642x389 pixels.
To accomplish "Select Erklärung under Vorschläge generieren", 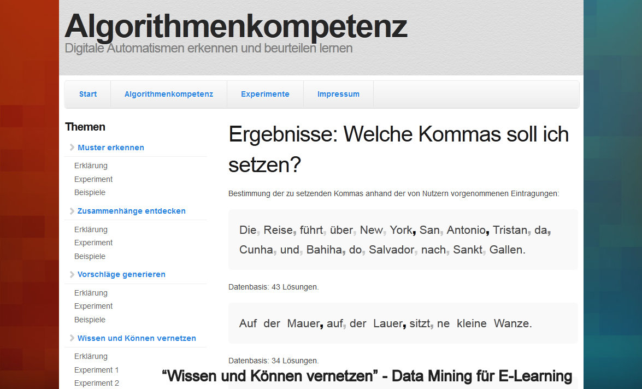I will click(91, 293).
